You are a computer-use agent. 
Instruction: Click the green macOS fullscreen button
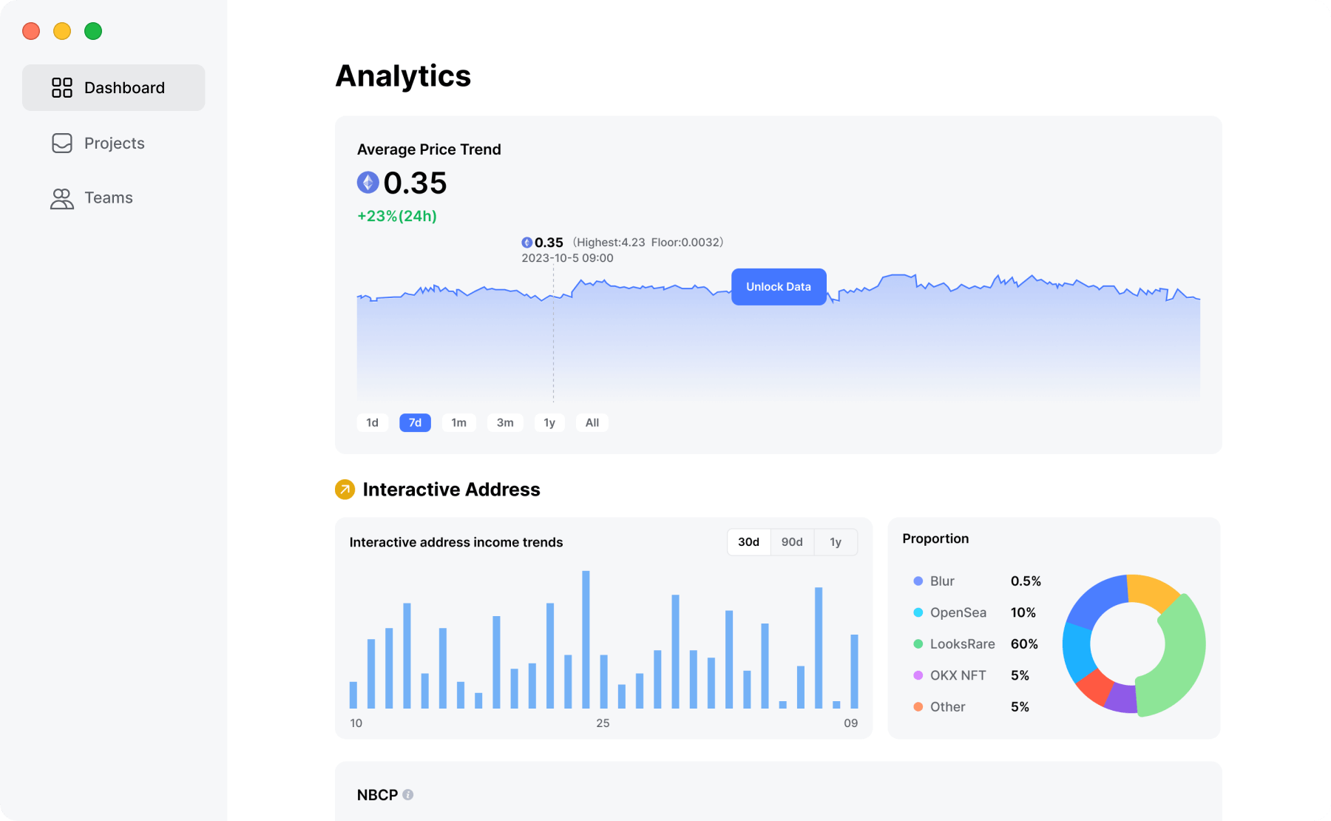click(93, 31)
